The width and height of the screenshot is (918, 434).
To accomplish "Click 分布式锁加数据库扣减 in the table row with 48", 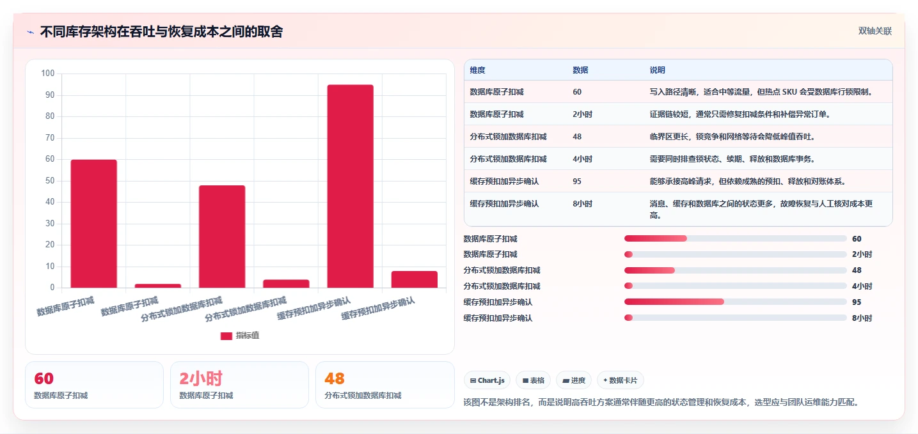I will point(508,137).
